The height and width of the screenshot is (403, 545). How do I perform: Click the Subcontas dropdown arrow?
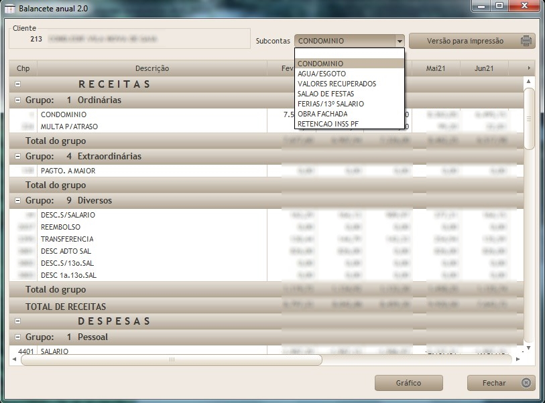pos(400,41)
